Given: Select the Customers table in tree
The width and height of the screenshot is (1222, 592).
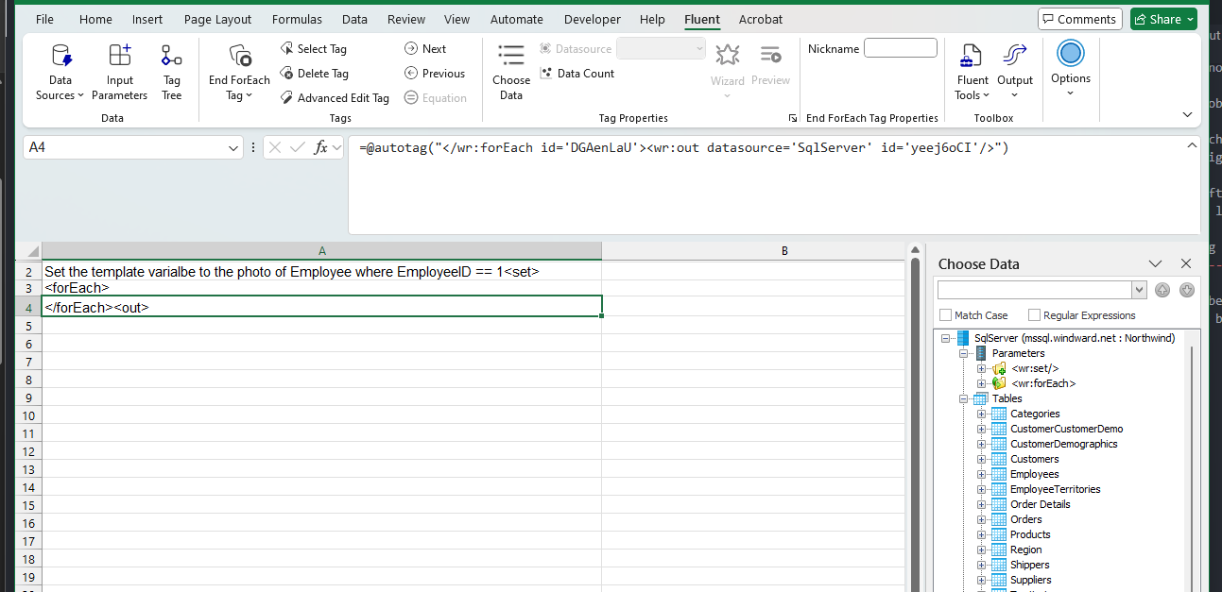Looking at the screenshot, I should coord(1034,459).
